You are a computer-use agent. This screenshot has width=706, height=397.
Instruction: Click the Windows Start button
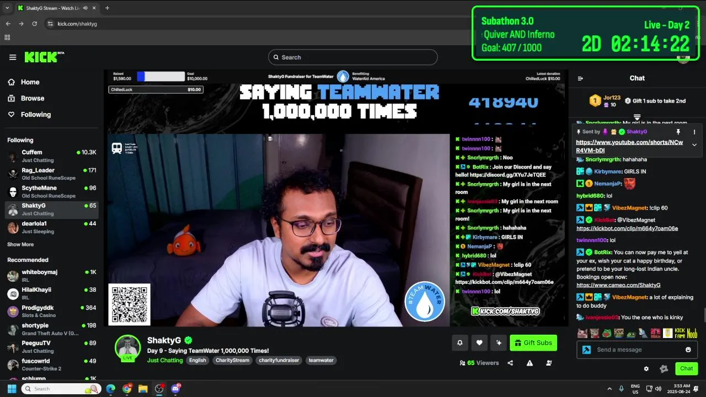(12, 389)
